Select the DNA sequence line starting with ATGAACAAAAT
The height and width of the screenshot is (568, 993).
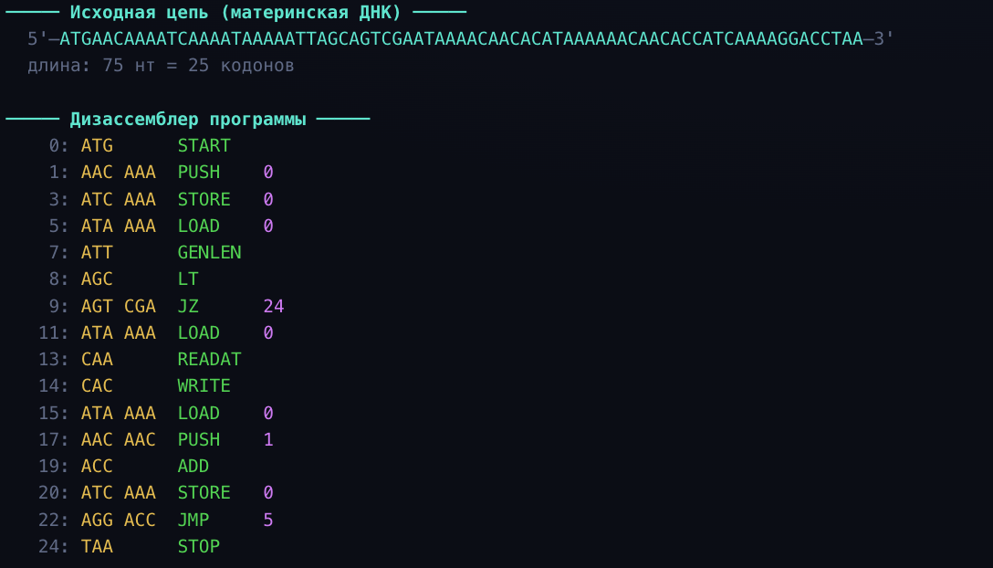click(x=460, y=38)
